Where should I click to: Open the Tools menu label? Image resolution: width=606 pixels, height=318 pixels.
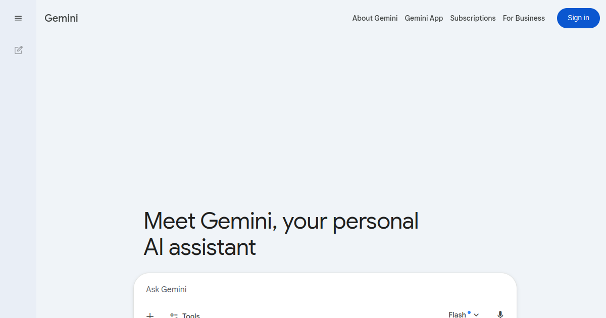(x=191, y=315)
